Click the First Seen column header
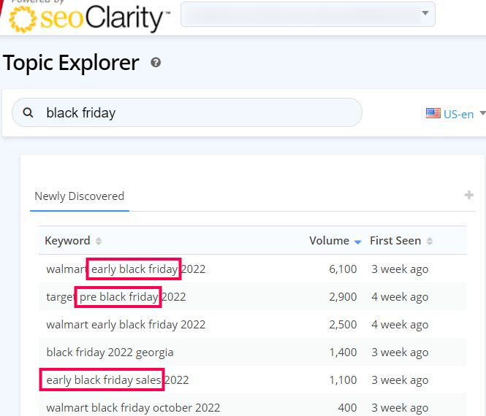Viewport: 486px width, 416px height. point(395,241)
